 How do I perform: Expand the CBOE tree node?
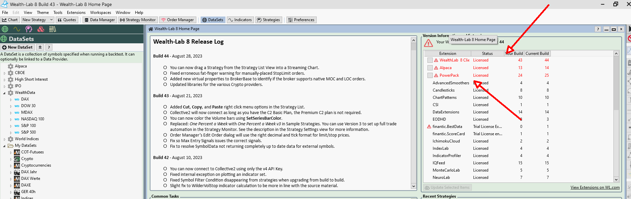tap(5, 73)
